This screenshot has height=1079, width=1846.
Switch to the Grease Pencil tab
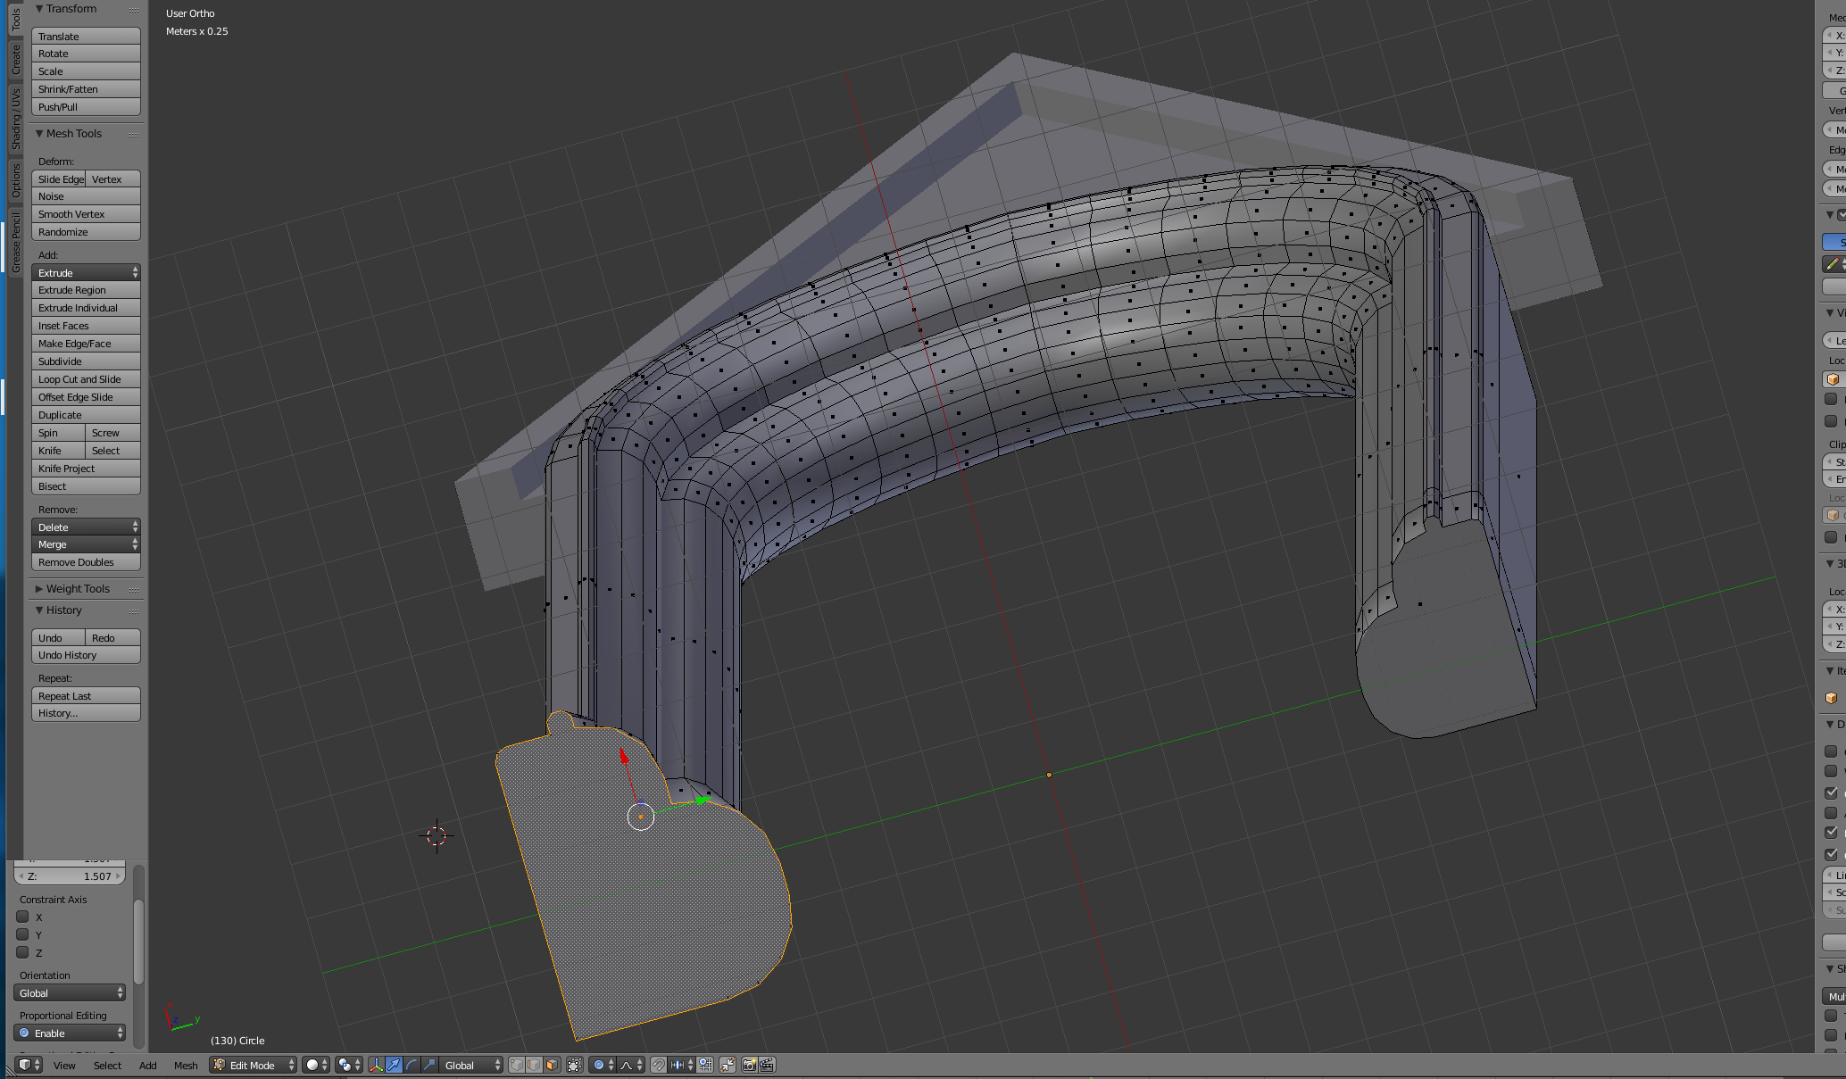point(16,242)
